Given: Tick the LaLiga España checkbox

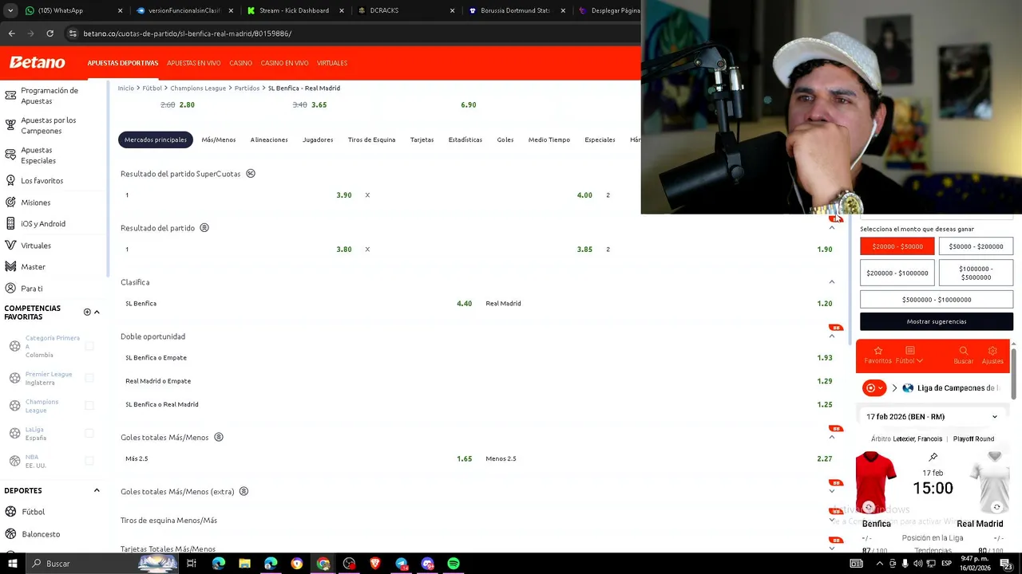Looking at the screenshot, I should 89,433.
